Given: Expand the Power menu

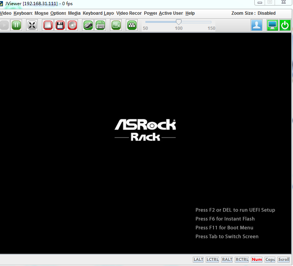Looking at the screenshot, I should pos(150,13).
